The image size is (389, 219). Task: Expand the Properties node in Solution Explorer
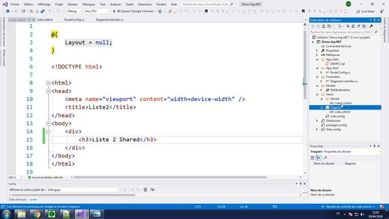[317, 50]
